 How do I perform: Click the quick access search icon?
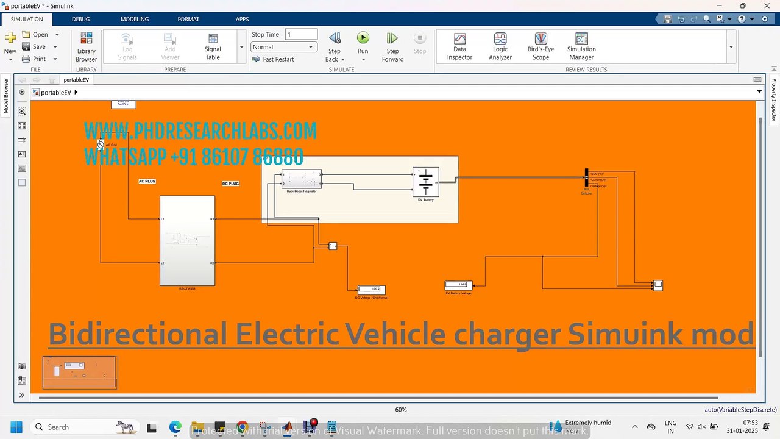tap(707, 19)
